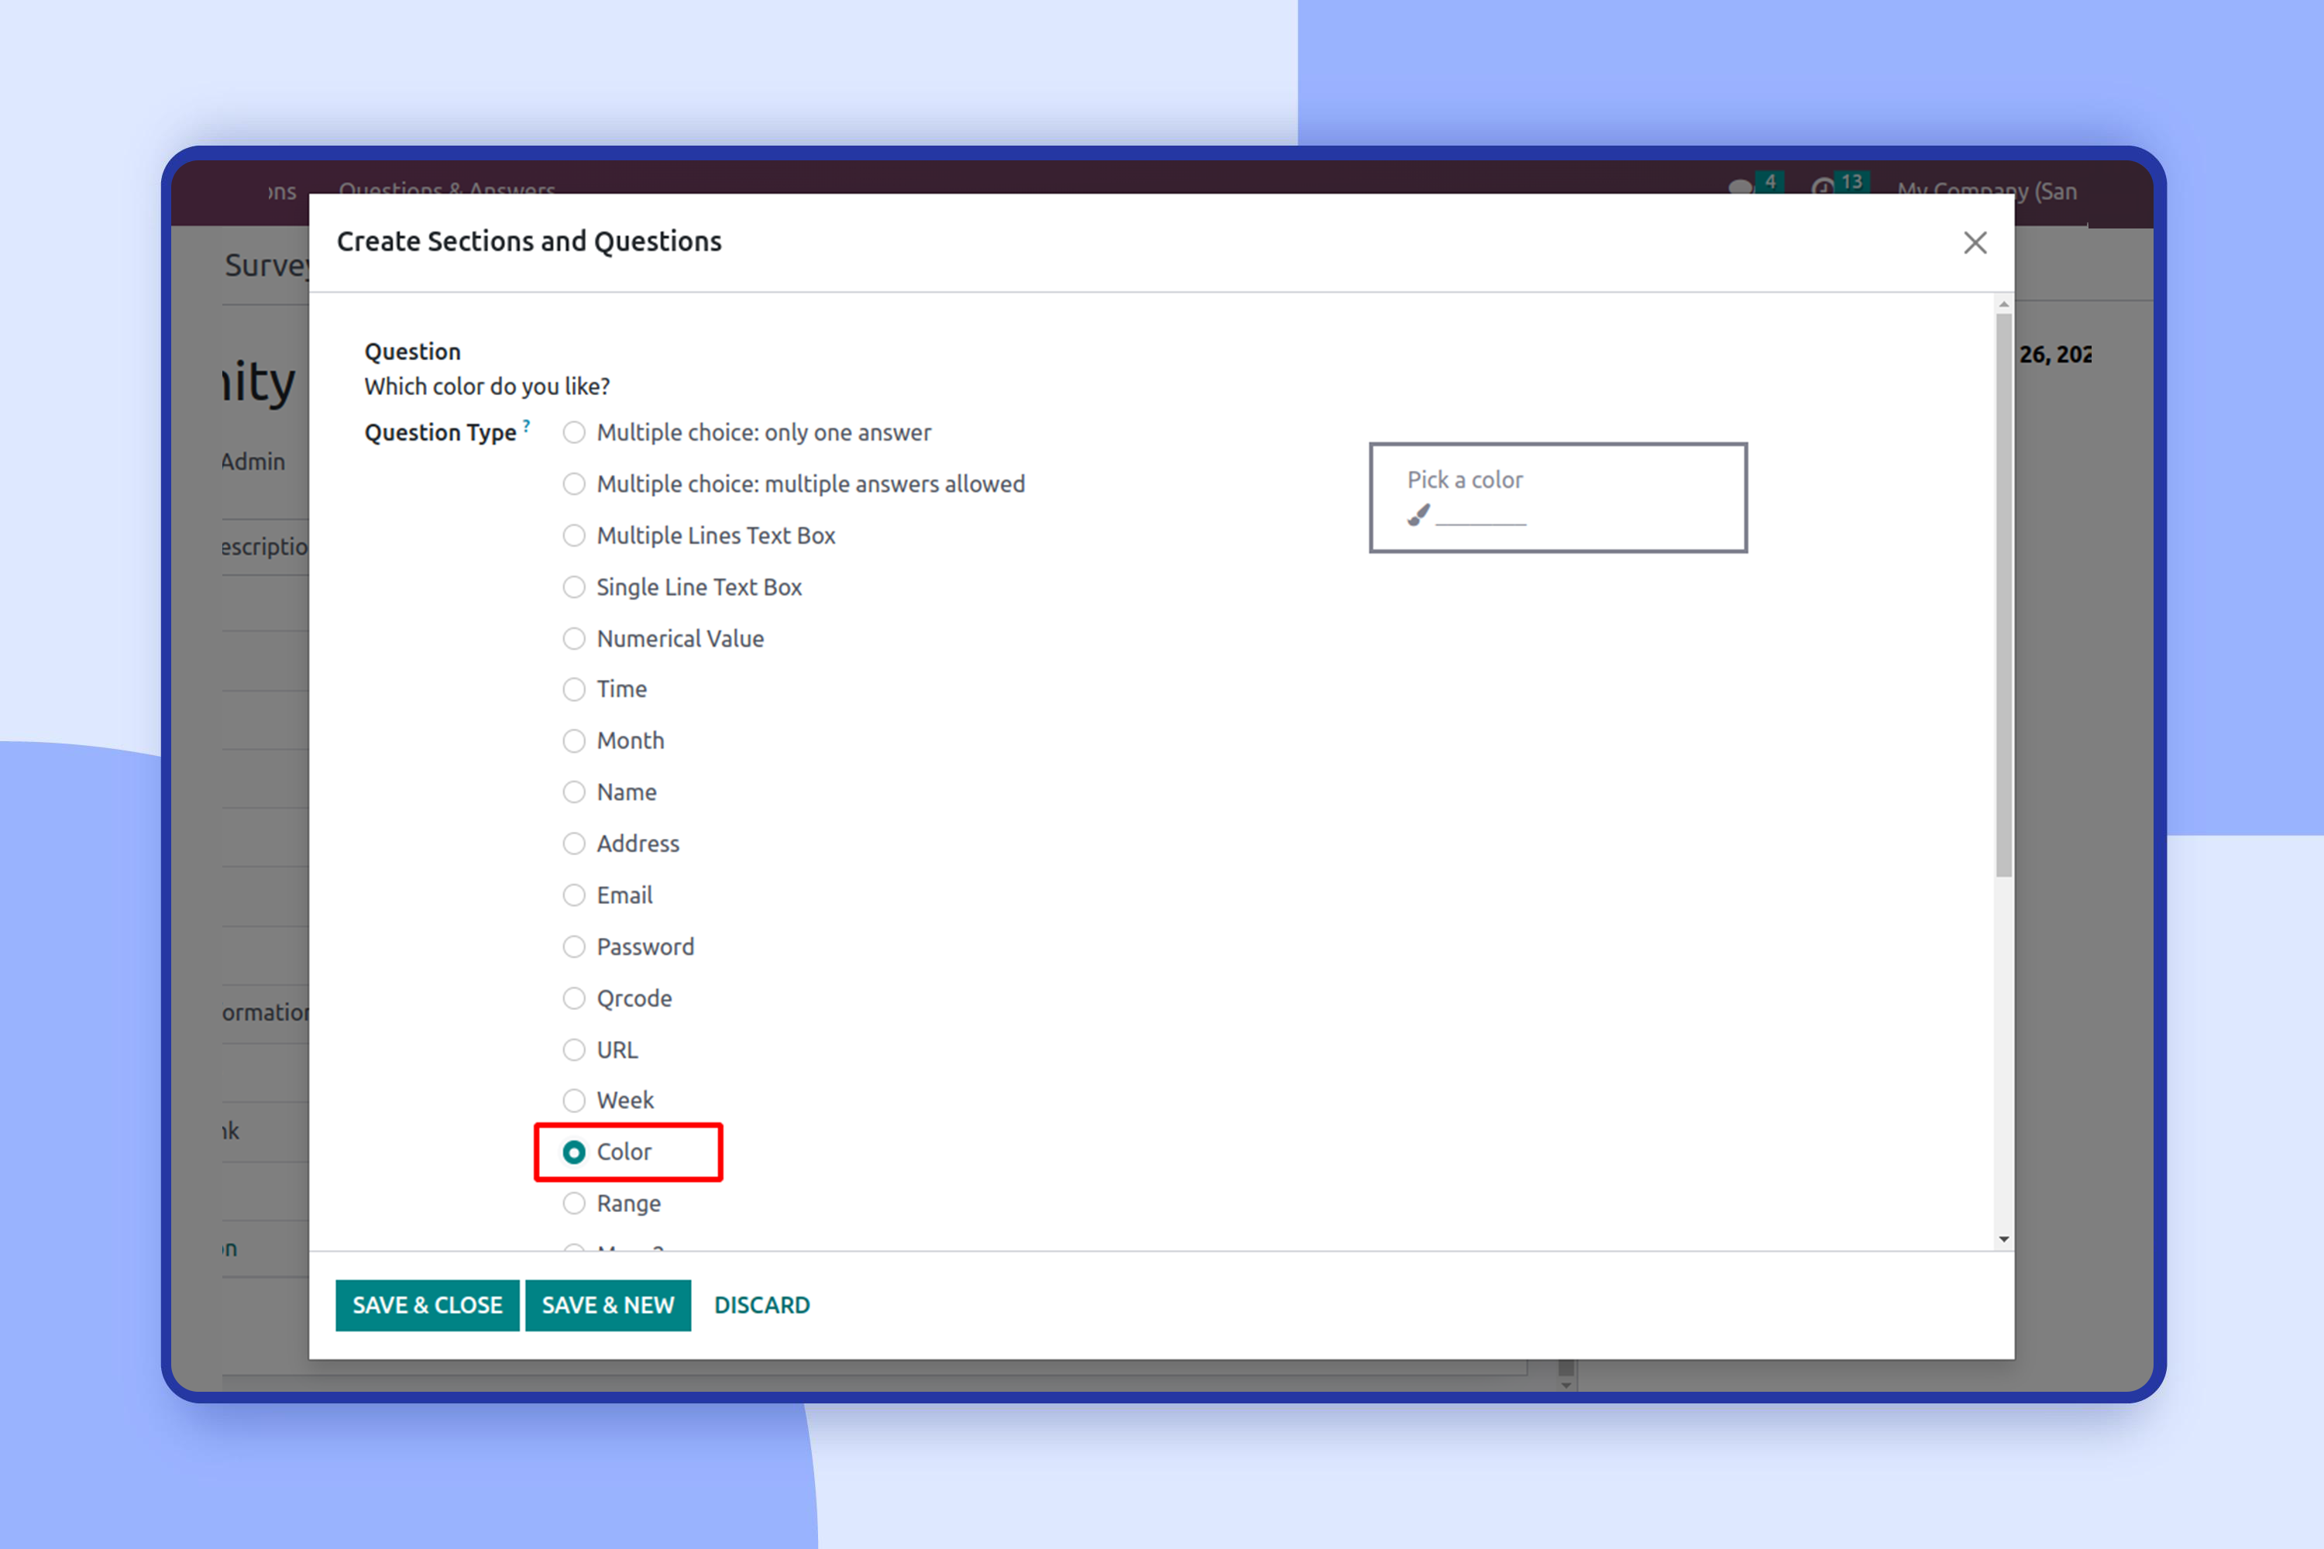Open the activities clock icon
Screen dimensions: 2324x1549
(x=1822, y=187)
